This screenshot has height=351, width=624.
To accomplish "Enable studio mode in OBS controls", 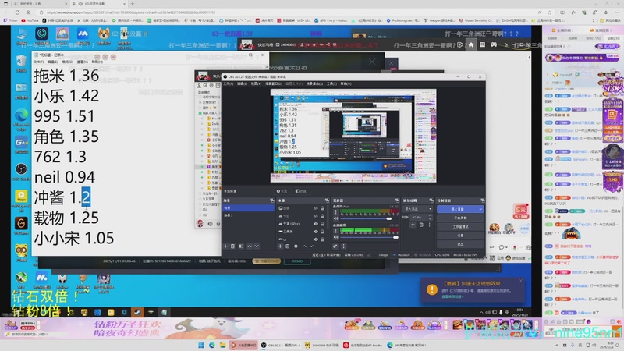I will pos(460,226).
